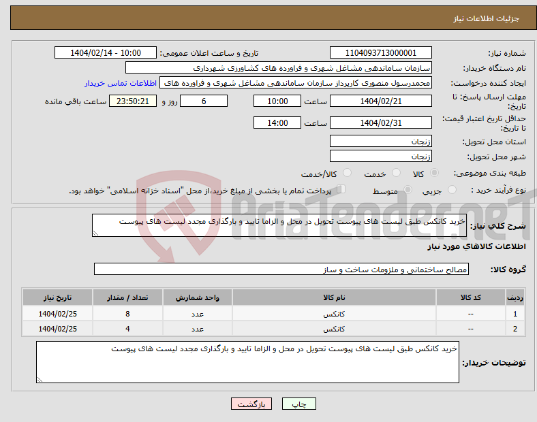
Task: Click the resize handle of توضیحات خریدار box
Action: [40, 379]
